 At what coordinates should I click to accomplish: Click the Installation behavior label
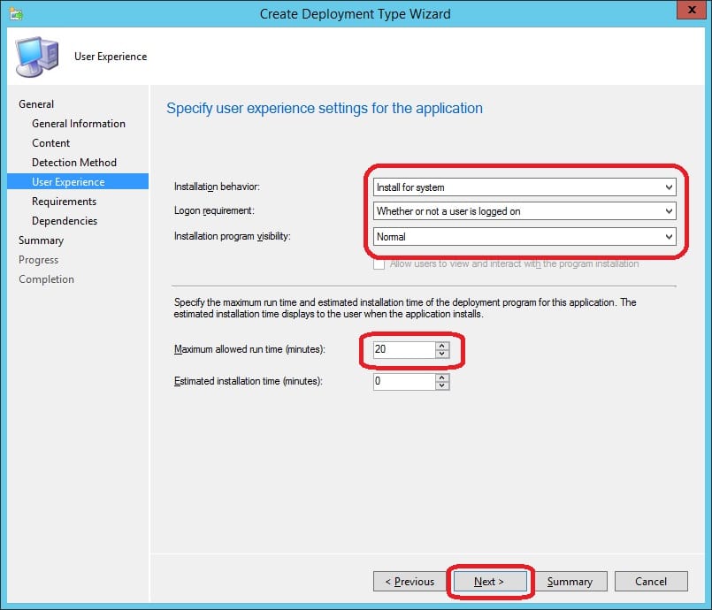(217, 187)
